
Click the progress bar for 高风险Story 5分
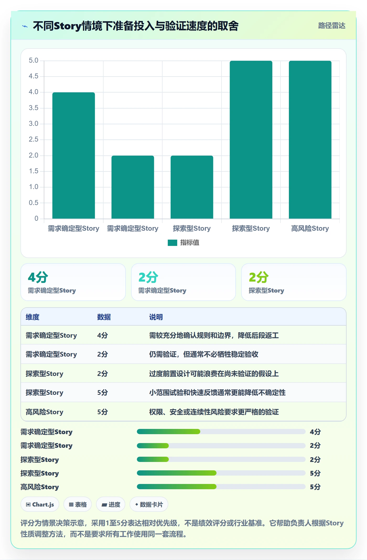tap(221, 487)
